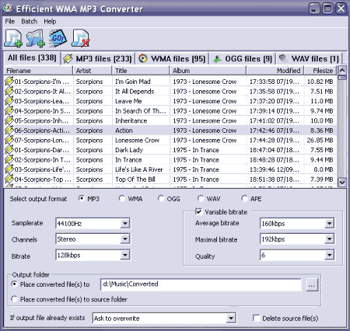350x331 pixels.
Task: Click file icon of 07-Scorpions-Lon row
Action: click(9, 140)
